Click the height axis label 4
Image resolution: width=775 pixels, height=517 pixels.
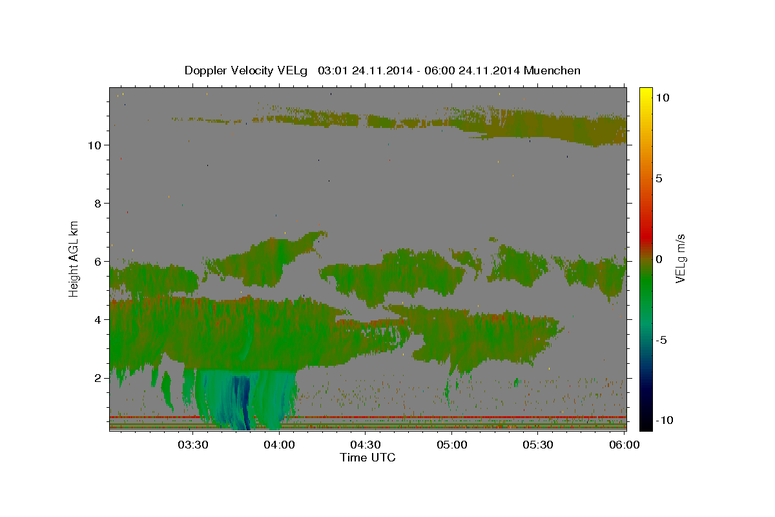click(99, 320)
